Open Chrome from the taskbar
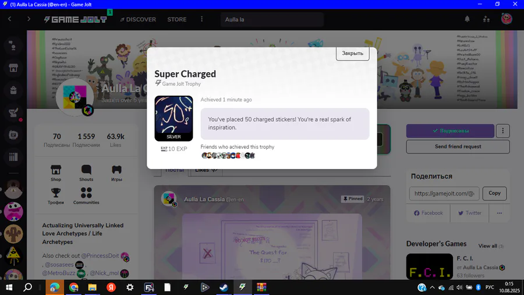 [x=73, y=287]
